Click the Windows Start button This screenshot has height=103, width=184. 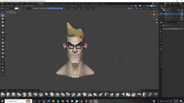(2, 101)
